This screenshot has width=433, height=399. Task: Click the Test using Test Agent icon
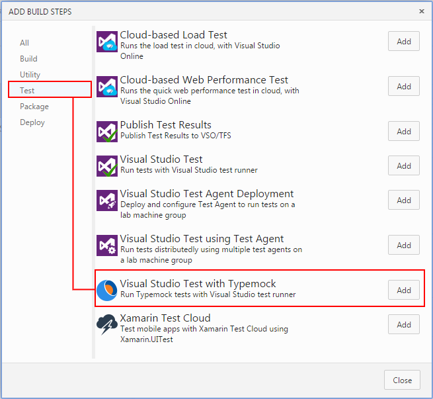[107, 245]
